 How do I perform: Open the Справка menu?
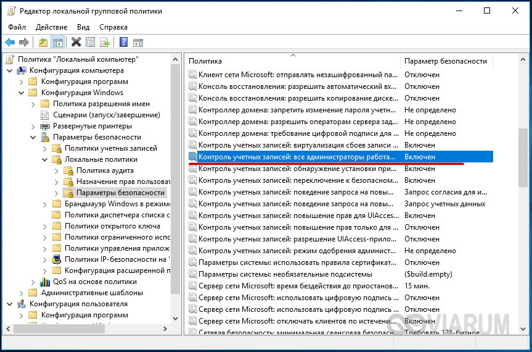[x=113, y=27]
